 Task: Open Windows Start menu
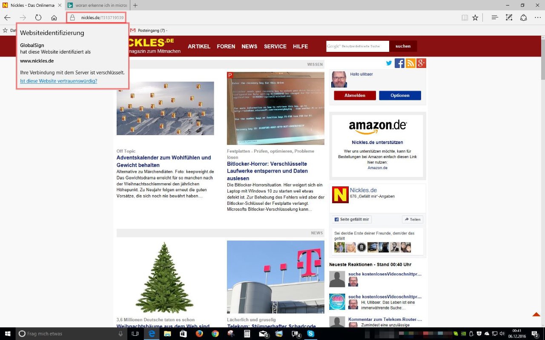click(x=7, y=334)
